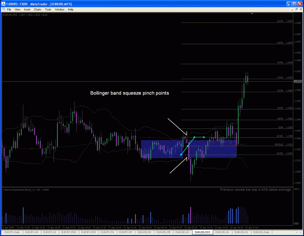Image resolution: width=304 pixels, height=236 pixels.
Task: Switch to the EURJPY,H1 chart tab
Action: (50, 232)
